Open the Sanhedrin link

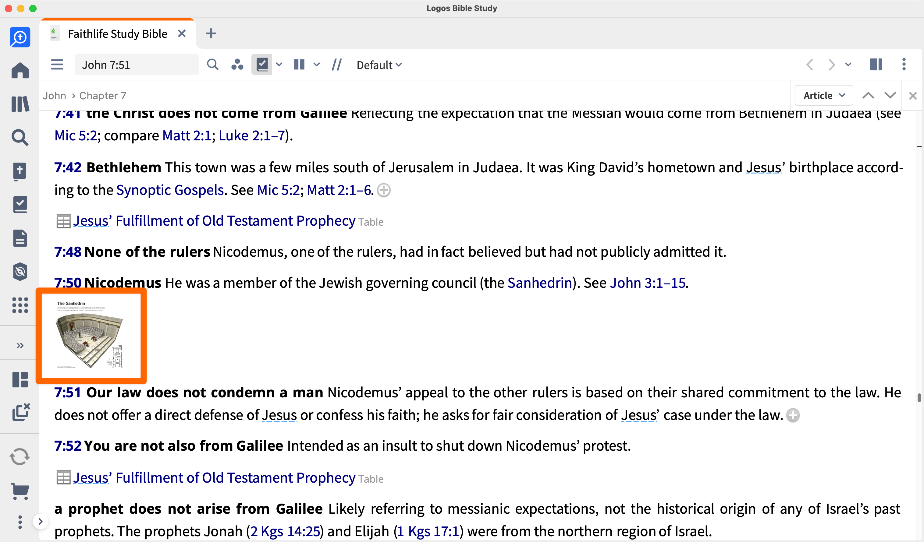click(x=540, y=283)
